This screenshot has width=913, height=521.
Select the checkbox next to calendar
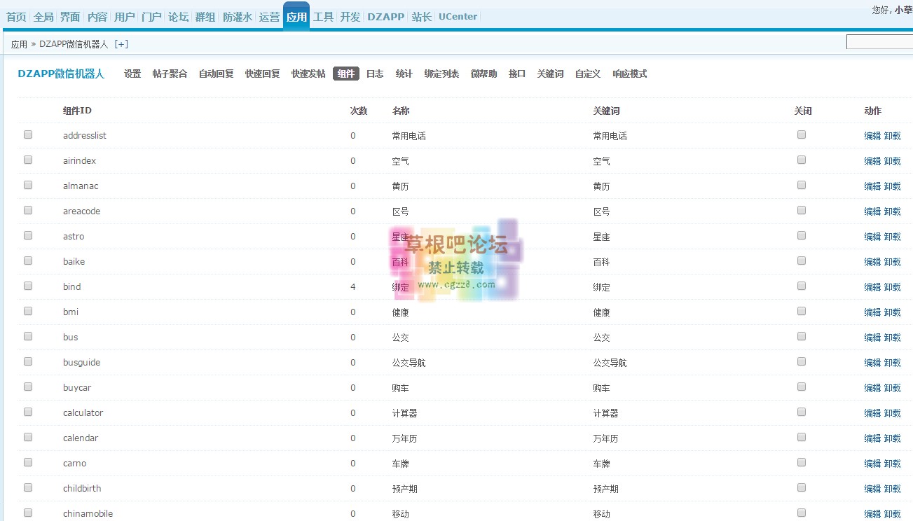click(x=27, y=436)
